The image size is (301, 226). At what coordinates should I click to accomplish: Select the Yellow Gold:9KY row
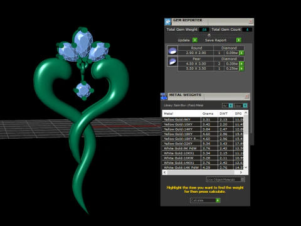pyautogui.click(x=203, y=119)
